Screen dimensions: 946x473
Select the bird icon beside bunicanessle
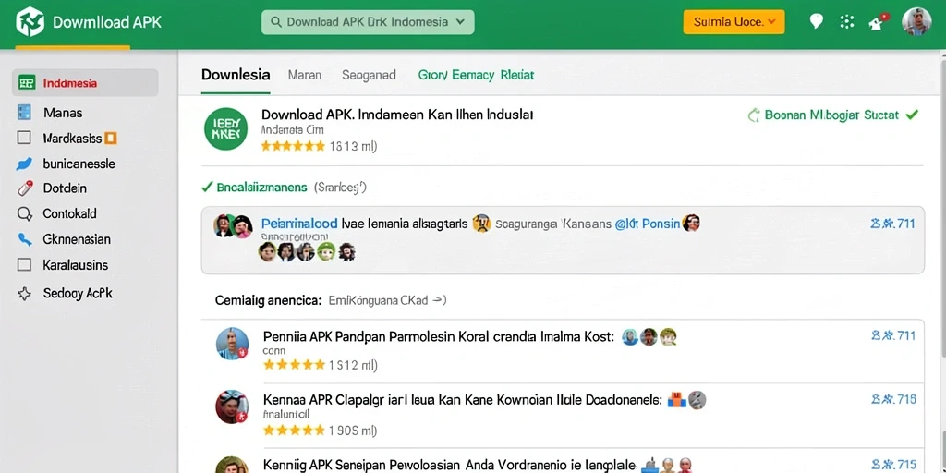tap(23, 164)
